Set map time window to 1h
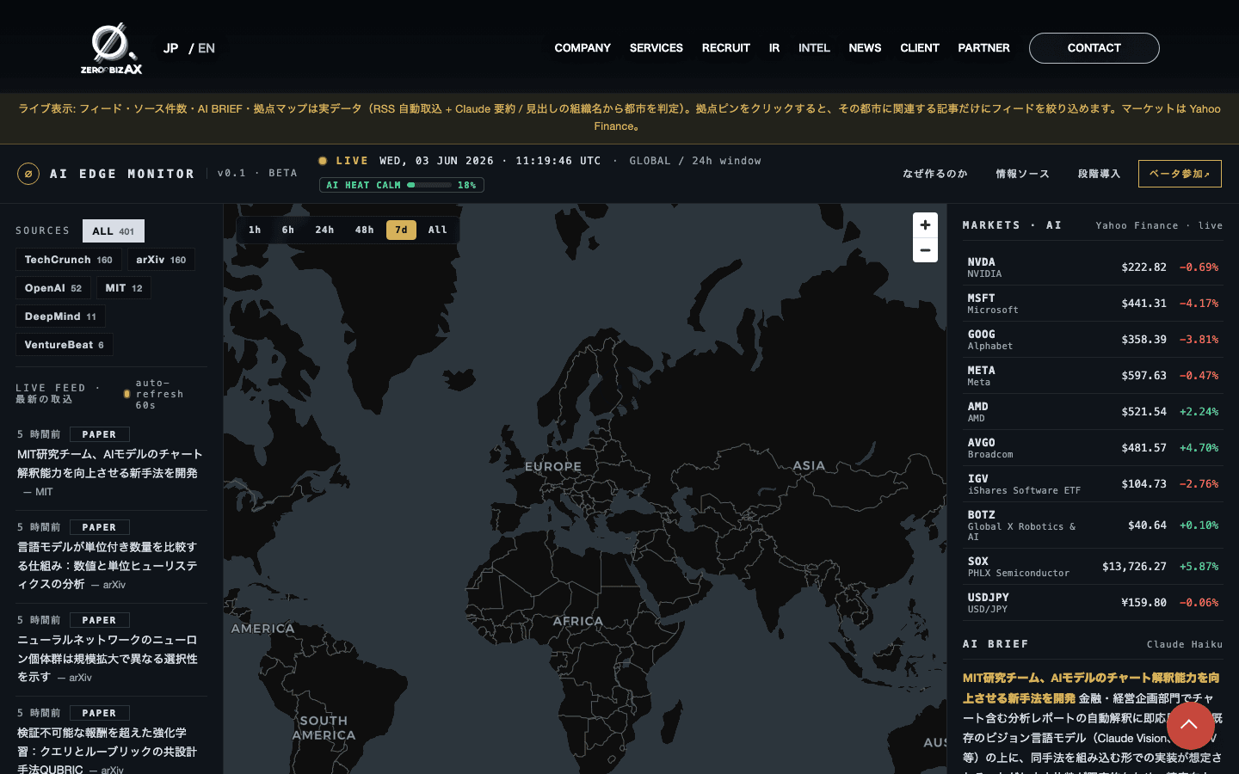The image size is (1239, 774). coord(255,230)
